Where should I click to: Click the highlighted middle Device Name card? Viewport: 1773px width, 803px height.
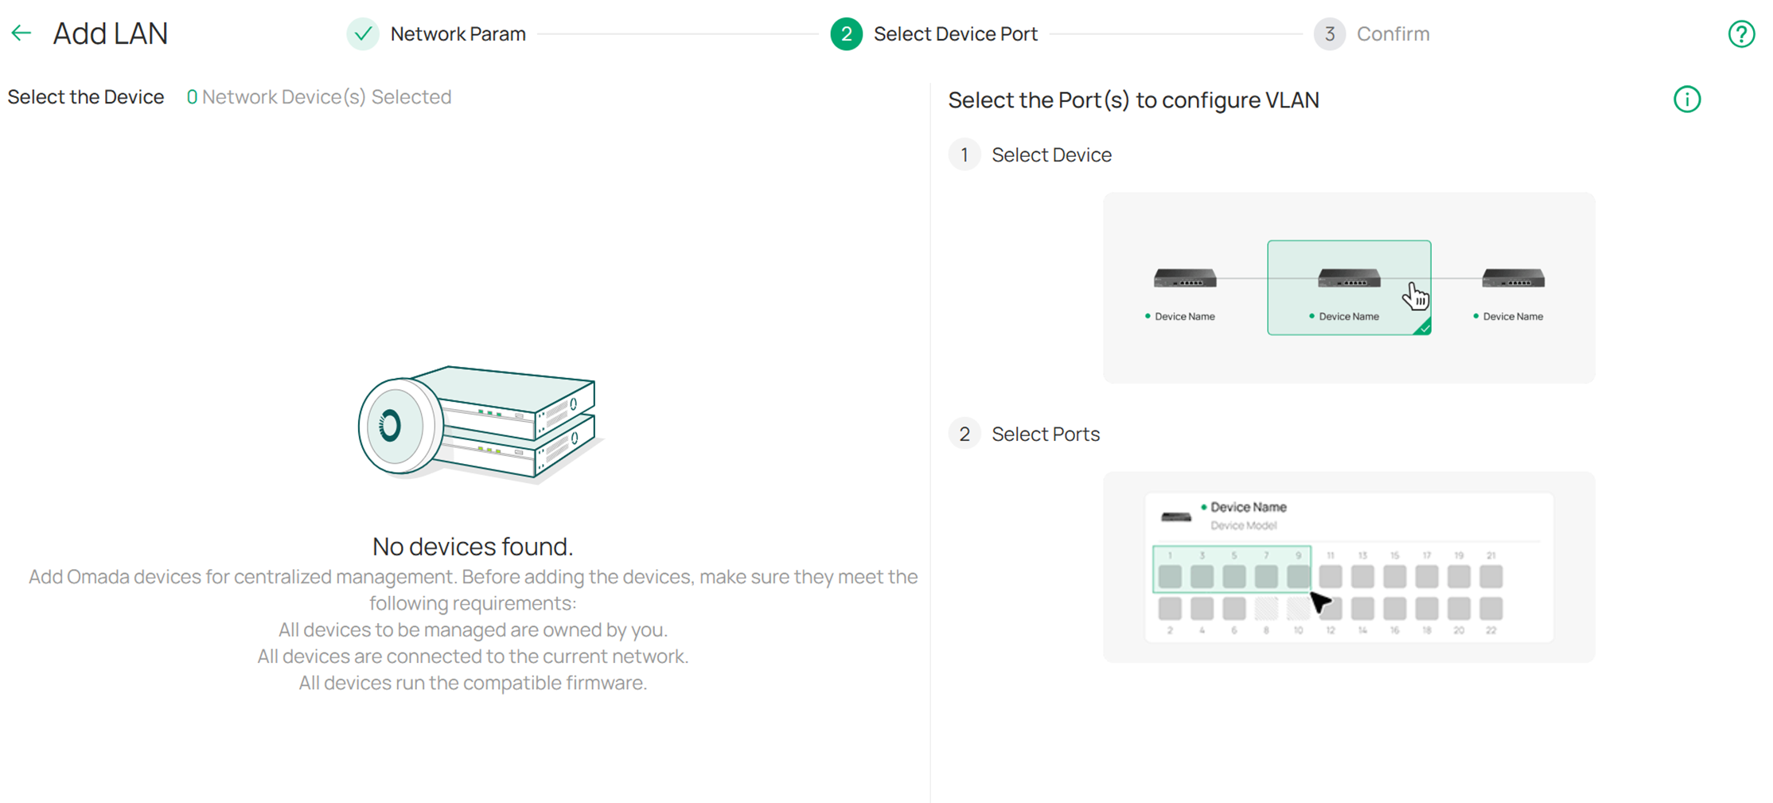click(1348, 287)
